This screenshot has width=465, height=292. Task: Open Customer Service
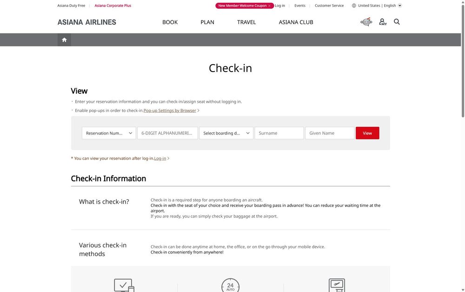click(x=329, y=6)
